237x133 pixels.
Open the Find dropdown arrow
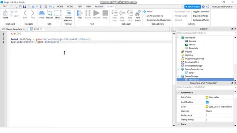(41, 21)
